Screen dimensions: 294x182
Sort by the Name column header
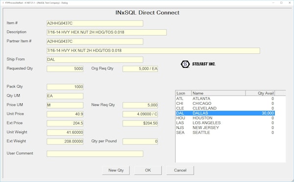pyautogui.click(x=219, y=93)
